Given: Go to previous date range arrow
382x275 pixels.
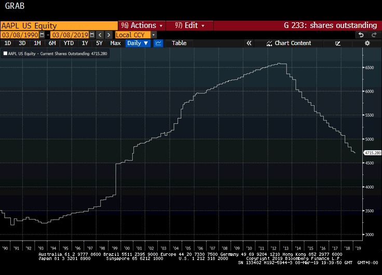Looking at the screenshot, I should [100, 35].
